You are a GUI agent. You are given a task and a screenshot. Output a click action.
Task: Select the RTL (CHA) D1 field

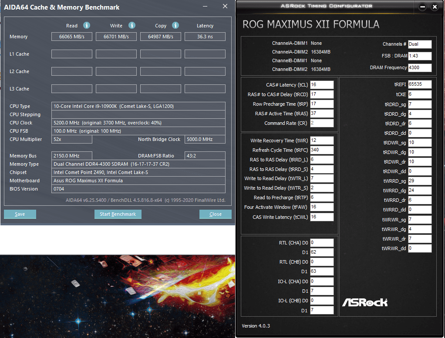tap(321, 252)
